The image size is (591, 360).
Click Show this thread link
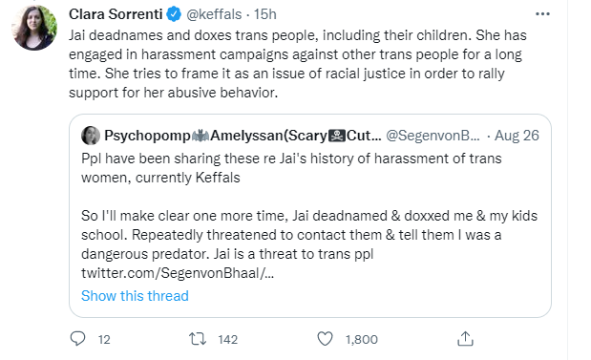tap(135, 296)
